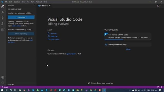Image resolution: width=164 pixels, height=92 pixels.
Task: Open the Search view in activity bar
Action: pos(3,12)
